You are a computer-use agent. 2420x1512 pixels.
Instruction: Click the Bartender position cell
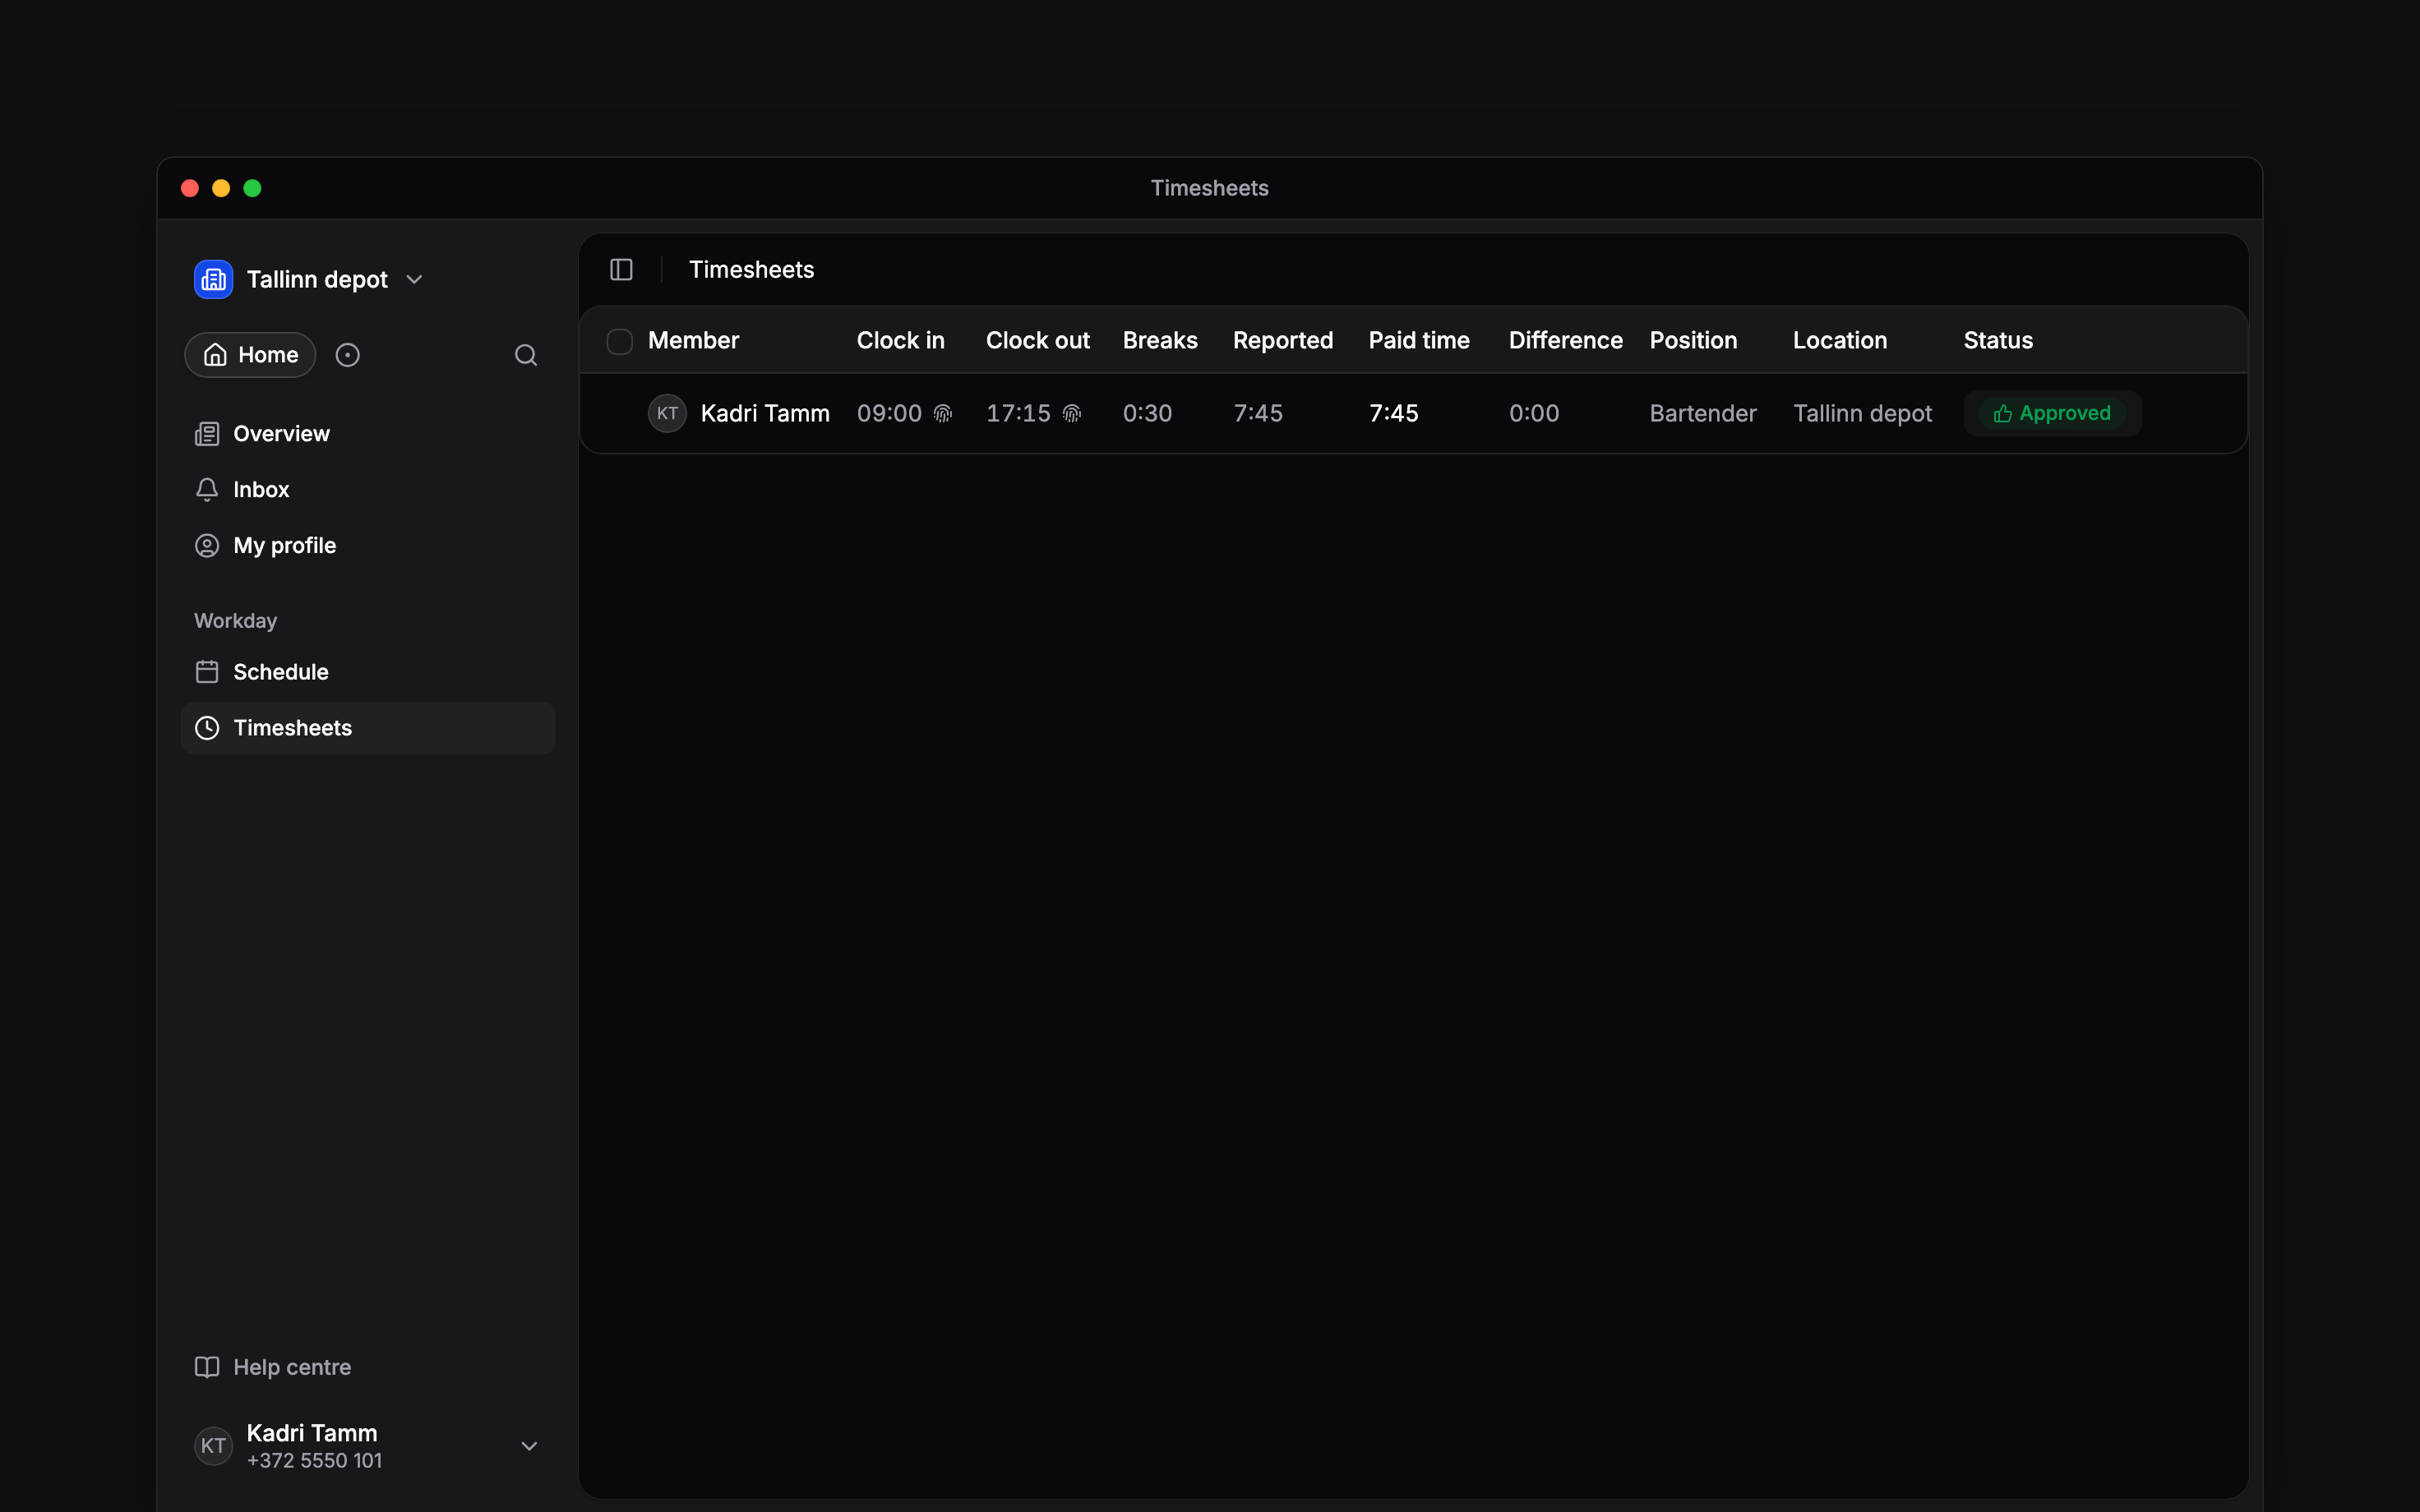click(1703, 414)
